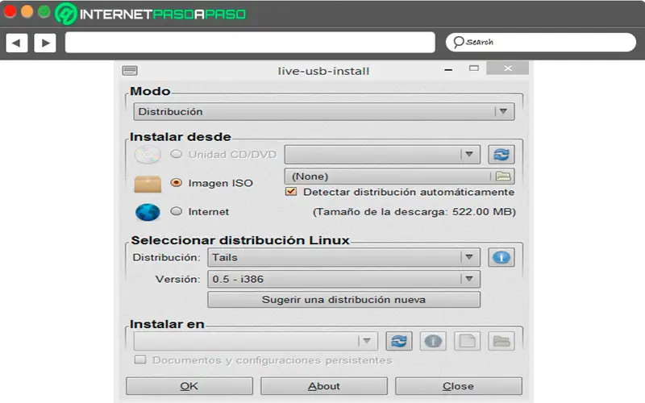Click the Tamaño de la descarga 522.00 MB text
This screenshot has height=403, width=645.
point(414,212)
